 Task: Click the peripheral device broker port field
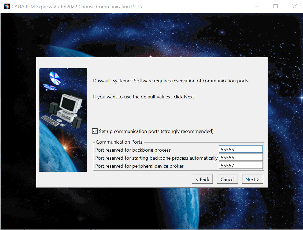(x=241, y=166)
